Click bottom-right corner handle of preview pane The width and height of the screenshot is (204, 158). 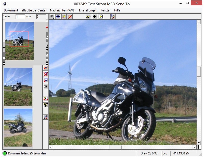[x=47, y=64]
